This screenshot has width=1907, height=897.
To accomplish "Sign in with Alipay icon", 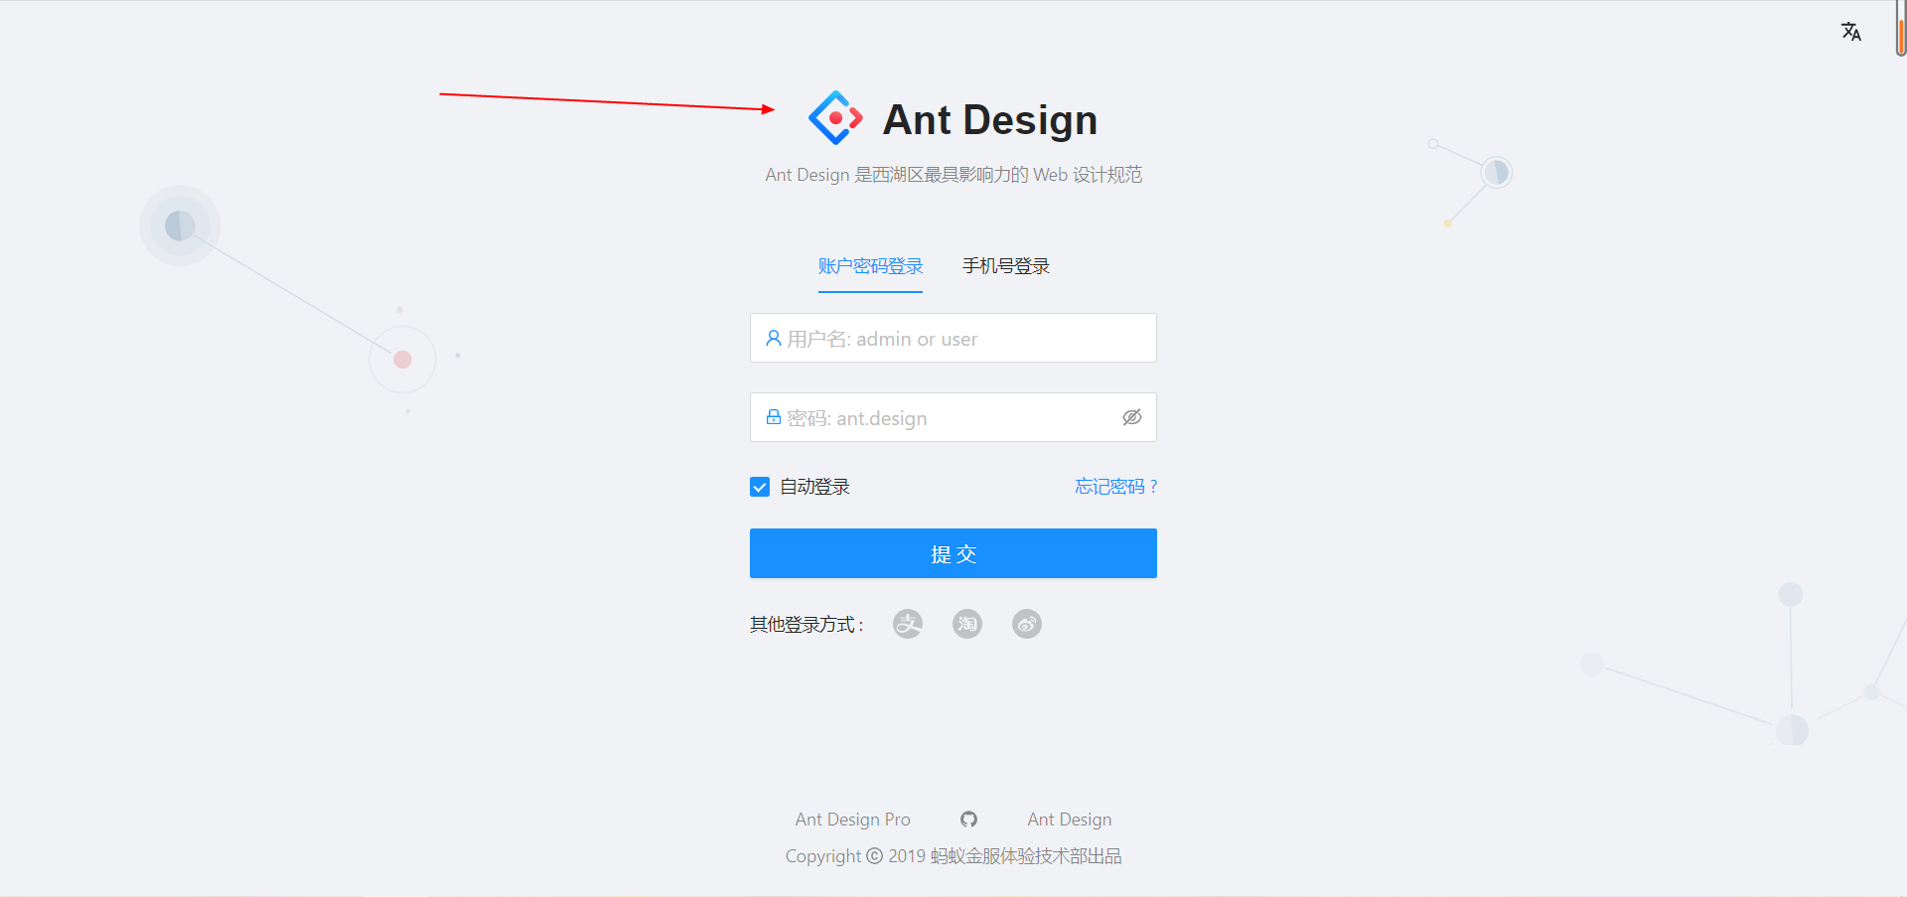I will coord(907,624).
